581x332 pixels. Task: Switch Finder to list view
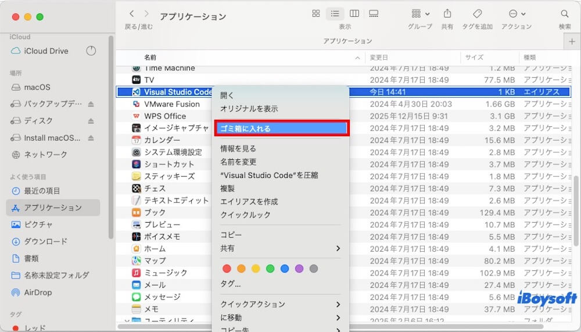tap(335, 14)
